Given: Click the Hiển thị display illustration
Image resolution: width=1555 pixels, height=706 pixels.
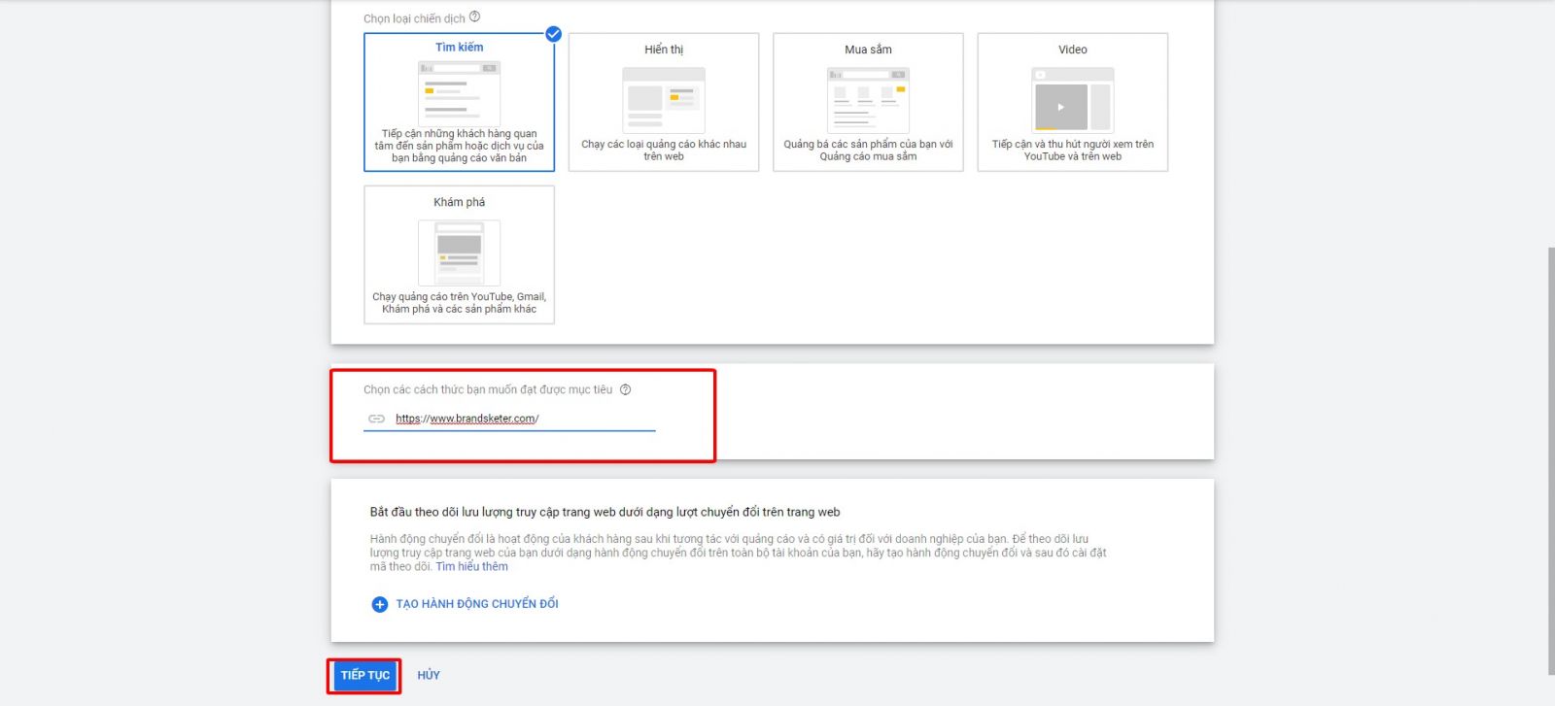Looking at the screenshot, I should pos(664,99).
